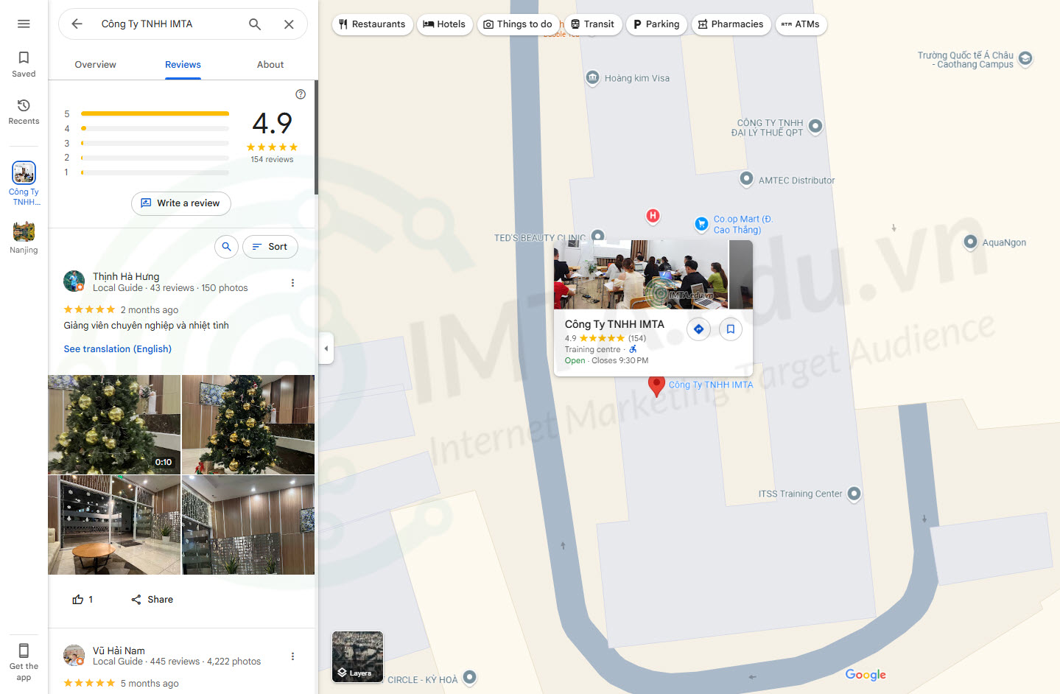Switch to the Overview tab
Screen dimensions: 1060x694
tap(95, 65)
